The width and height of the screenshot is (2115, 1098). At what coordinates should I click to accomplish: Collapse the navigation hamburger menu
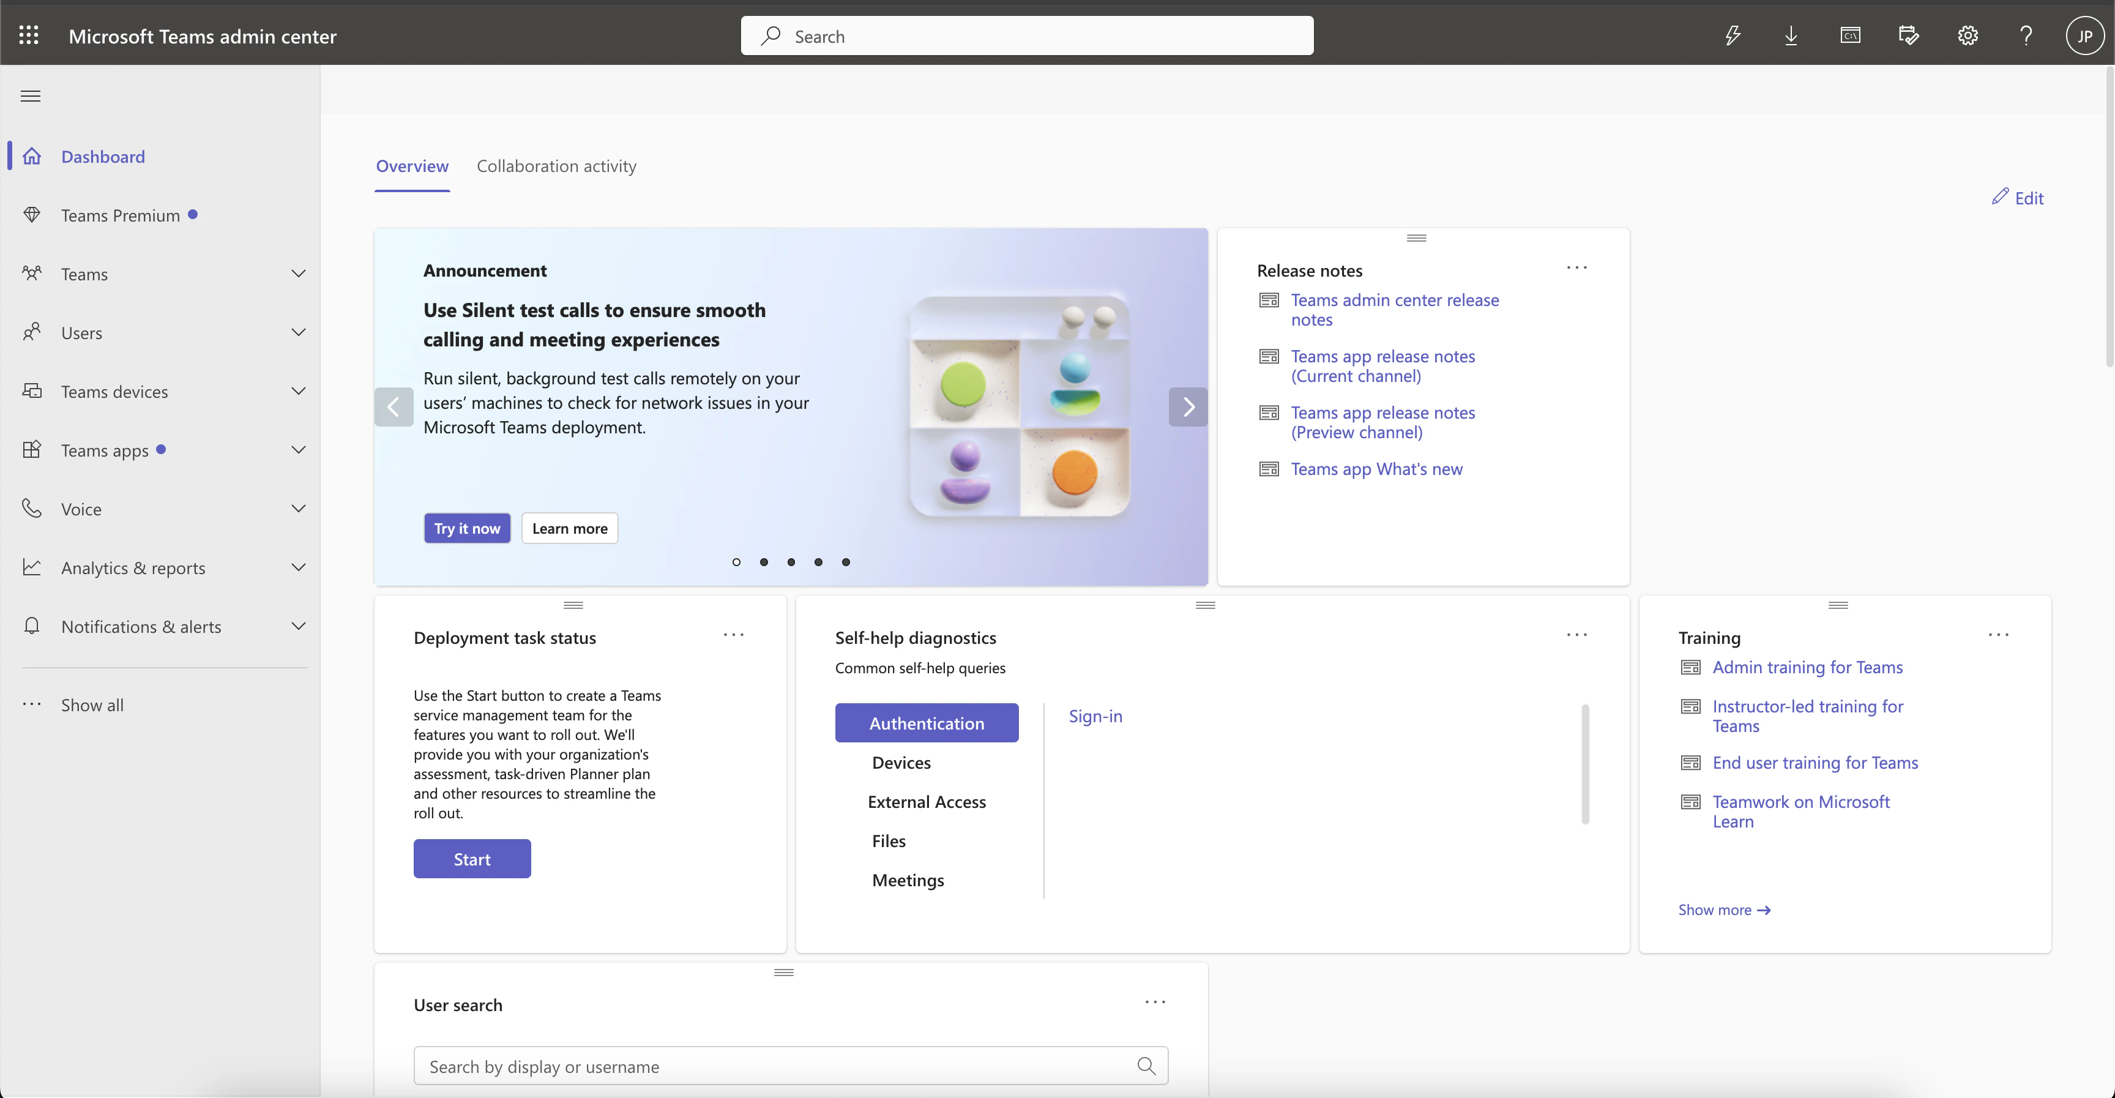(x=31, y=96)
